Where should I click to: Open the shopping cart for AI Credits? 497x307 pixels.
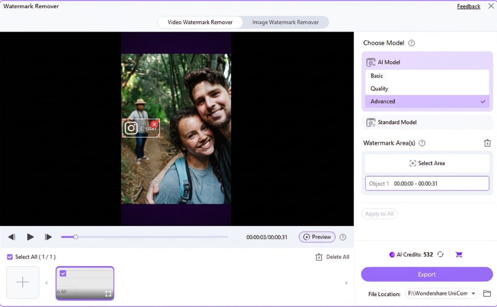(459, 254)
